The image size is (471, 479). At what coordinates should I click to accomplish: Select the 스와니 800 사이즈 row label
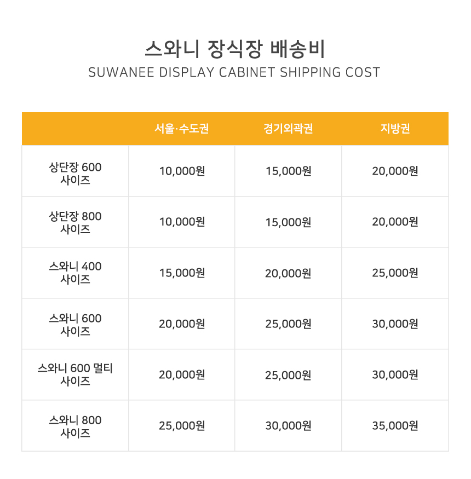point(75,426)
